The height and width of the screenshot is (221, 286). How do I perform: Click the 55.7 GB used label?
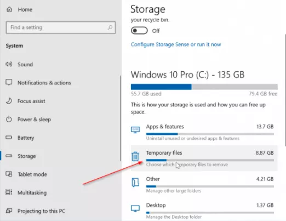(x=146, y=94)
